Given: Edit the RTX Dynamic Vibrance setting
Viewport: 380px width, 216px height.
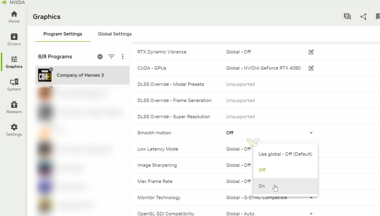Looking at the screenshot, I should pos(311,52).
